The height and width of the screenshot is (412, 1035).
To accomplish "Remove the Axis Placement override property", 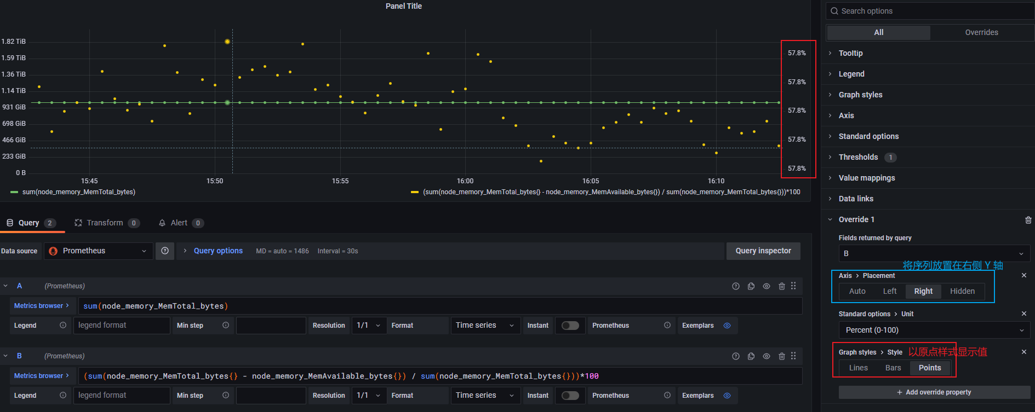I will (x=1023, y=275).
